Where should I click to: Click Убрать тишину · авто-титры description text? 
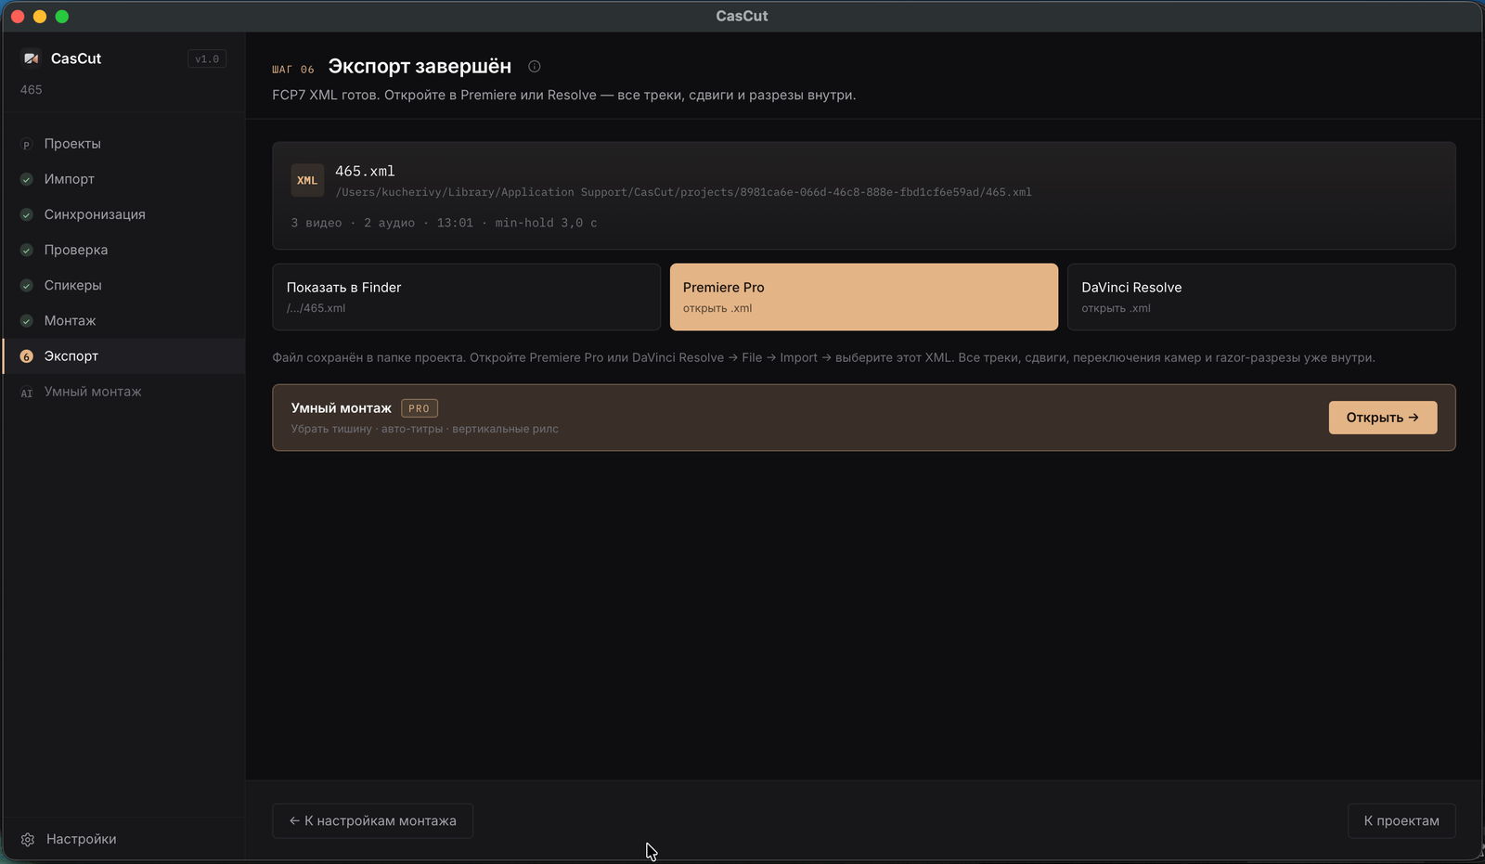point(425,429)
